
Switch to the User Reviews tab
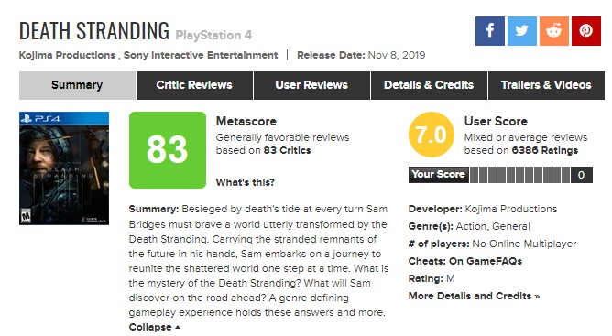[x=311, y=85]
